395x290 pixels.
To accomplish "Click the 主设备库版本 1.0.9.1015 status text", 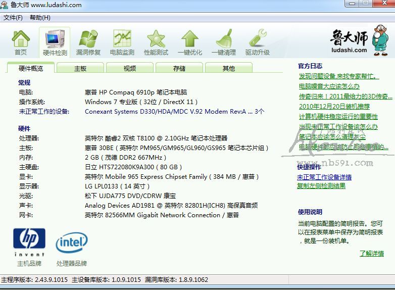I will click(106, 280).
